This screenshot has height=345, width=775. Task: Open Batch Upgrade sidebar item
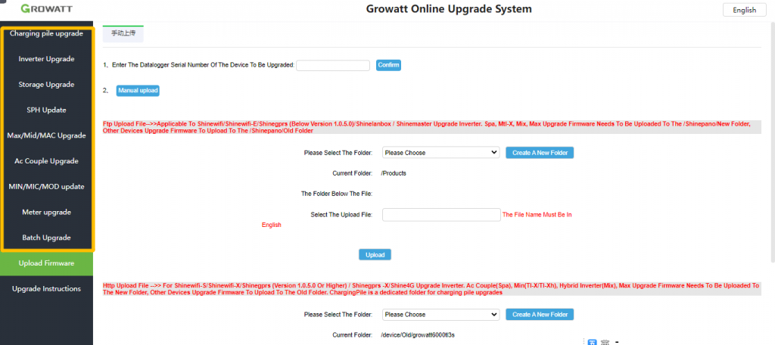point(46,238)
